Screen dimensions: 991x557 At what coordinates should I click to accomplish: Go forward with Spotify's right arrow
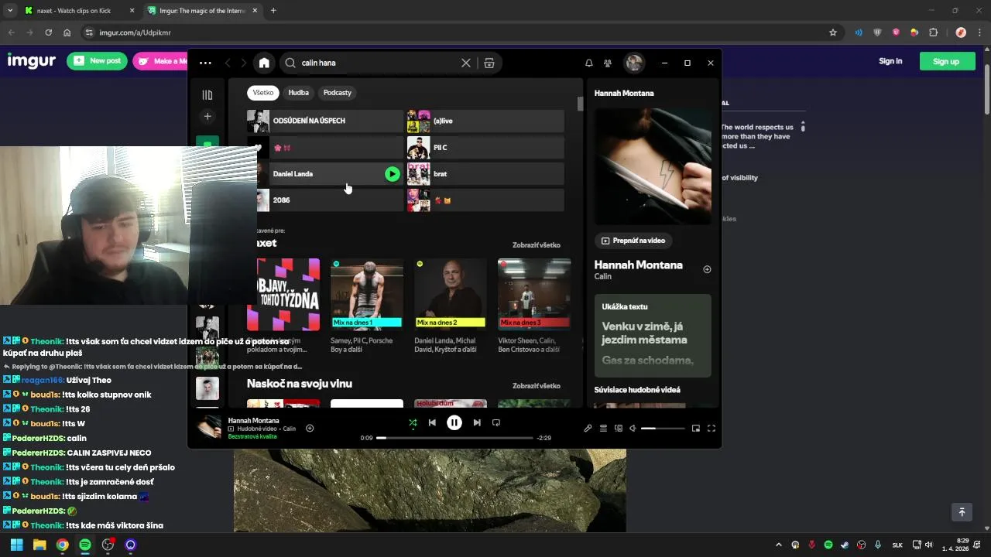244,63
